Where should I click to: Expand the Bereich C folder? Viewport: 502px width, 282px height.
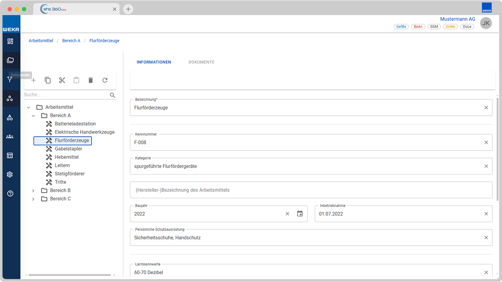click(33, 199)
